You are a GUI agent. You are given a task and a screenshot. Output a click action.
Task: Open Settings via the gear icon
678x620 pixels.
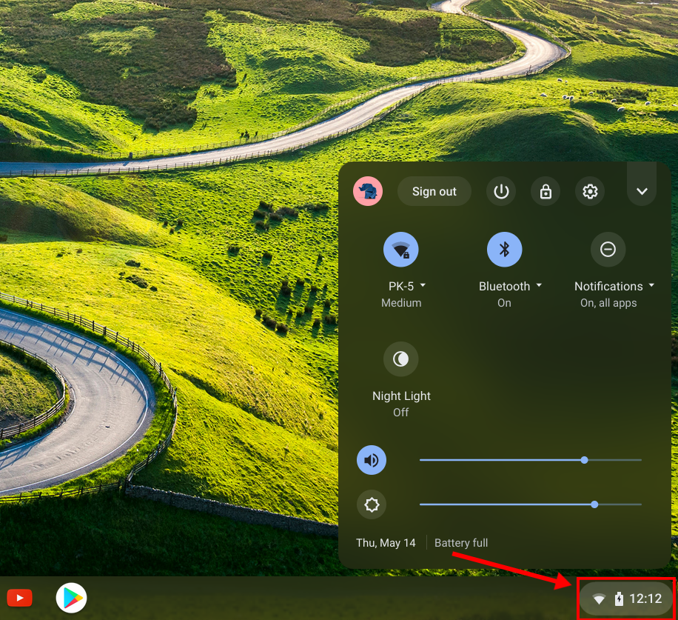click(x=590, y=191)
